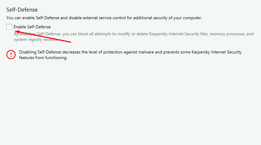Enable the Self-Defense checkbox

click(9, 27)
